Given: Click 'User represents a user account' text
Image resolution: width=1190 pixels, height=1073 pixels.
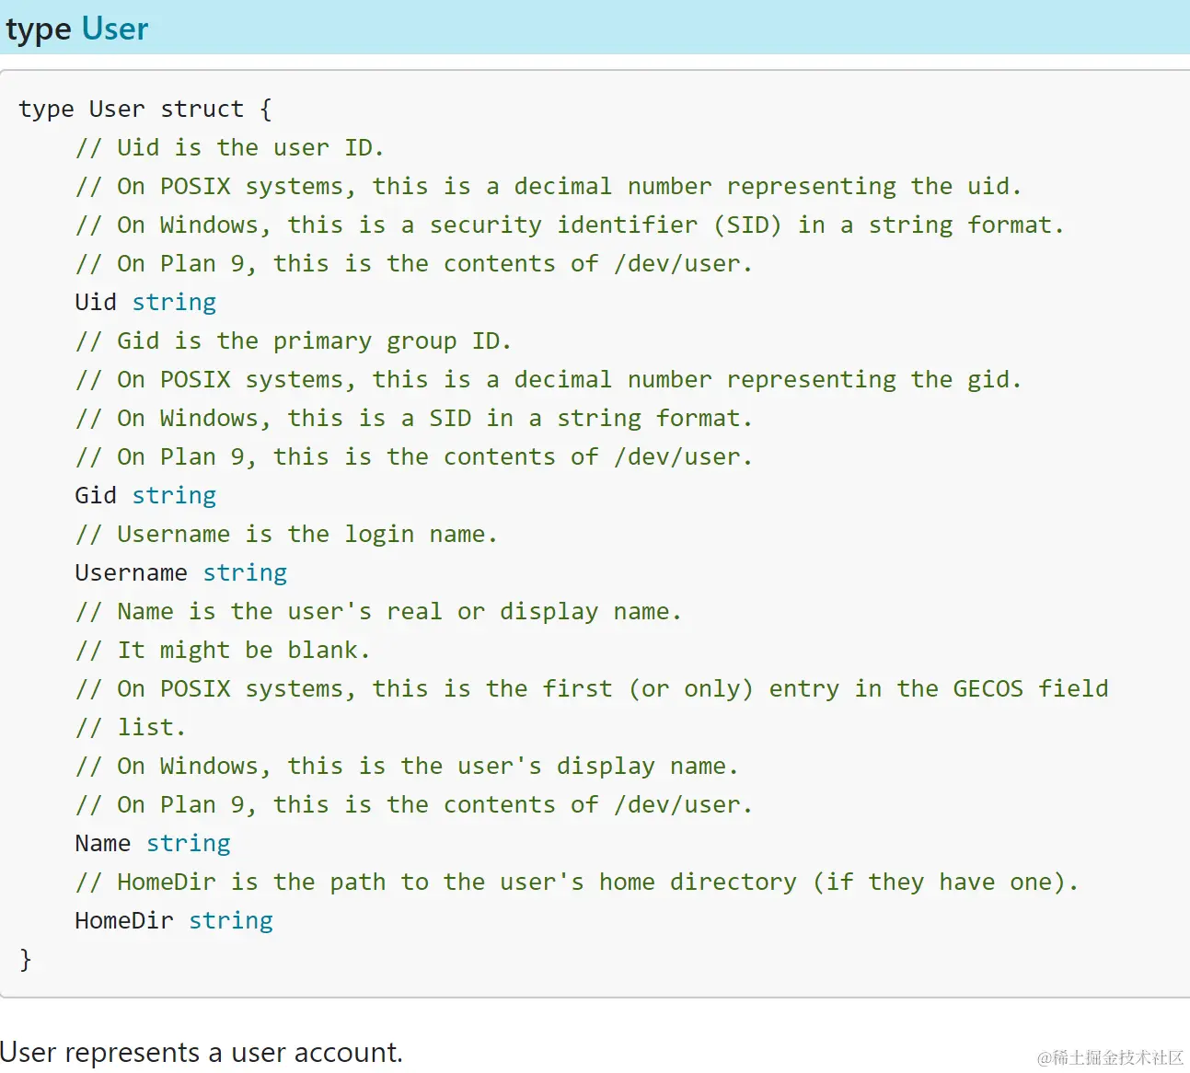Looking at the screenshot, I should (x=202, y=1052).
